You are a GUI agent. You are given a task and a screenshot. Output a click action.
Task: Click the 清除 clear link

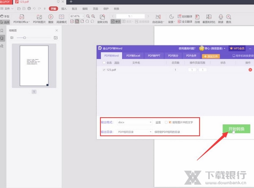pyautogui.click(x=117, y=63)
